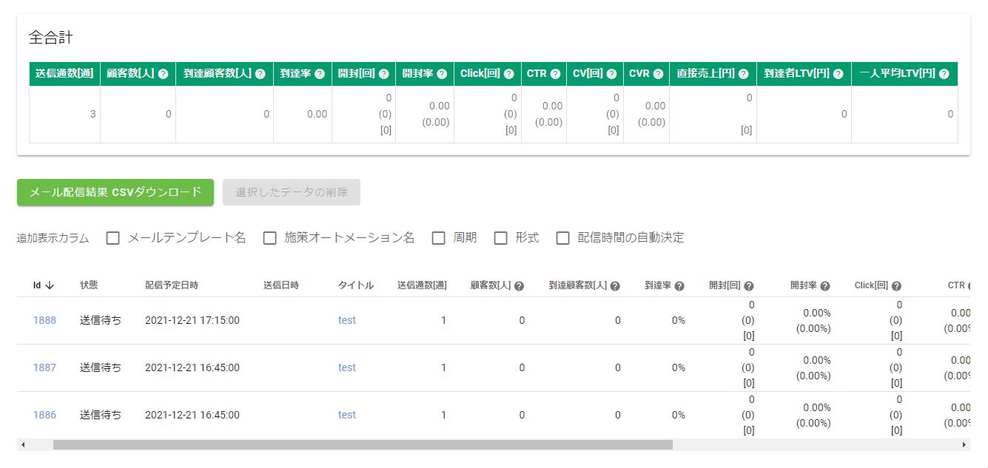988x468 pixels.
Task: Tick the 周期 column checkbox
Action: [439, 238]
